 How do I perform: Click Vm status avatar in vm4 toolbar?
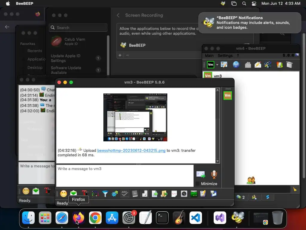tap(211, 65)
